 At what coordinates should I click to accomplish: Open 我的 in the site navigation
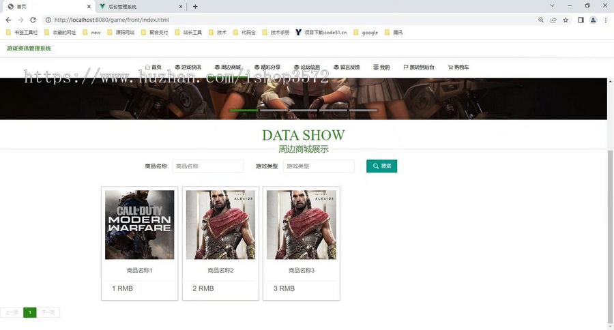tap(381, 67)
